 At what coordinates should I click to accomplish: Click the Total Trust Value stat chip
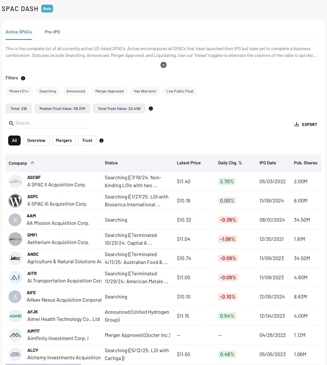119,109
